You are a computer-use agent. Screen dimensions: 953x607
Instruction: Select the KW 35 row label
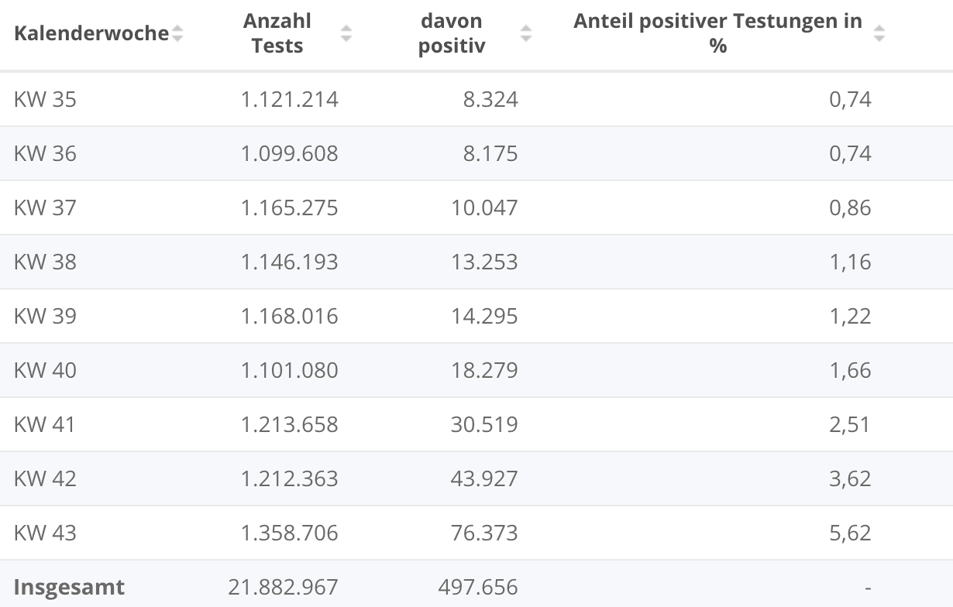(45, 99)
